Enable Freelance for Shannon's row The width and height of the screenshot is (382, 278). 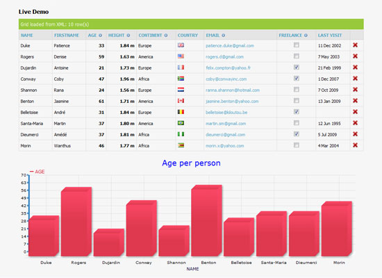tap(297, 90)
